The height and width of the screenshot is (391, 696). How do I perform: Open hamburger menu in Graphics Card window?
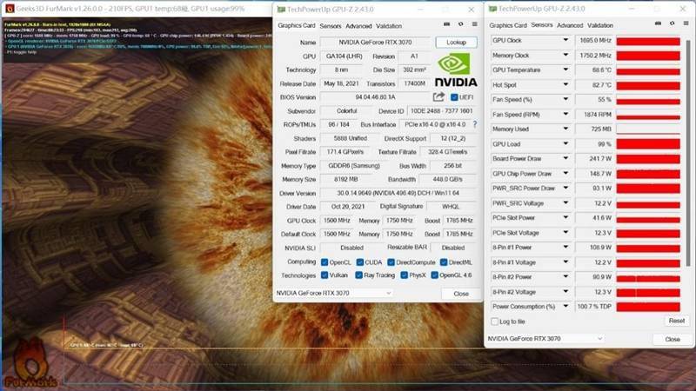[474, 24]
